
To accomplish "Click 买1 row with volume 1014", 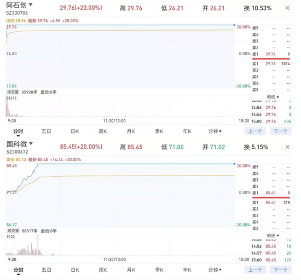I will (271, 63).
